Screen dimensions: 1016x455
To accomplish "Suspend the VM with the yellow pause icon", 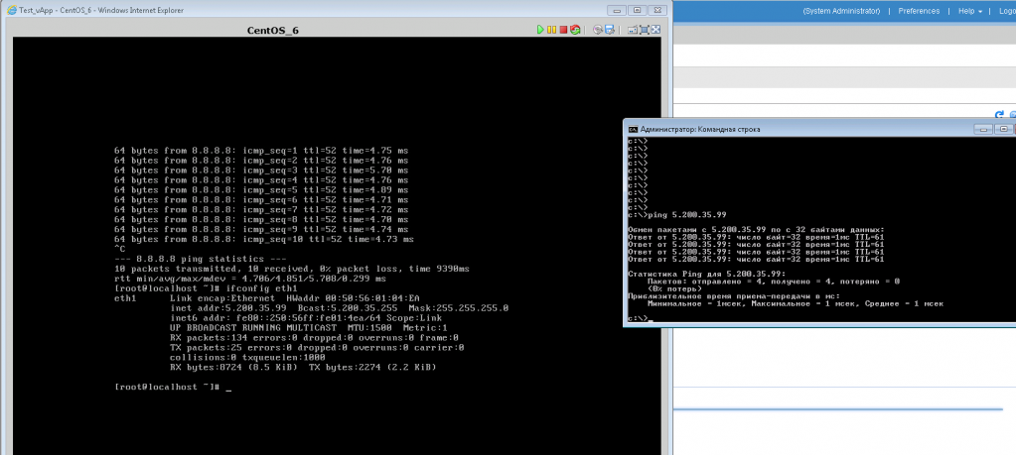I will click(x=551, y=30).
